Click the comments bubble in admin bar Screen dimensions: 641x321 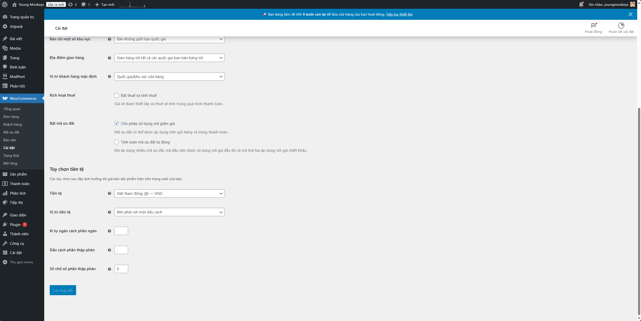(84, 5)
